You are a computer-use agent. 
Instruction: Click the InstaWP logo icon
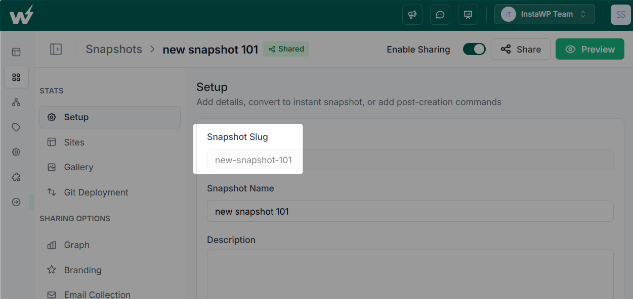21,15
